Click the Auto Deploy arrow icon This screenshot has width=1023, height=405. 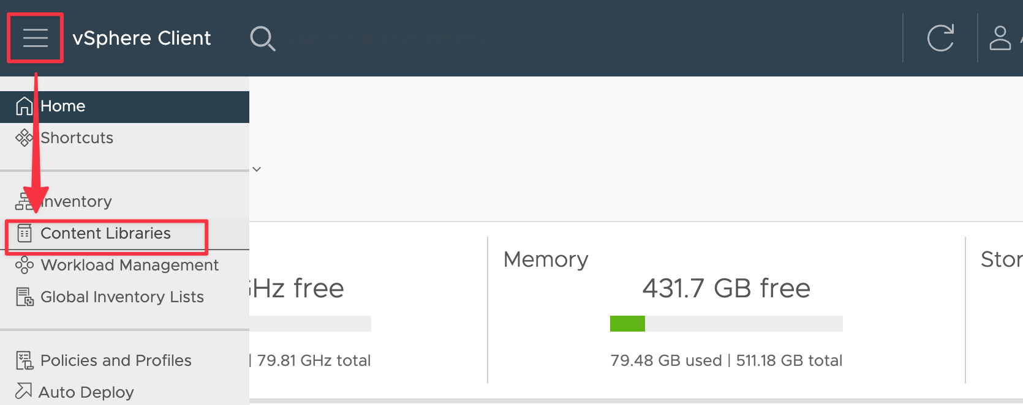click(23, 390)
